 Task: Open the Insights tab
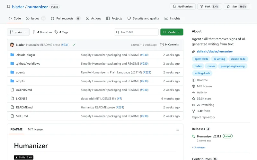tap(173, 19)
